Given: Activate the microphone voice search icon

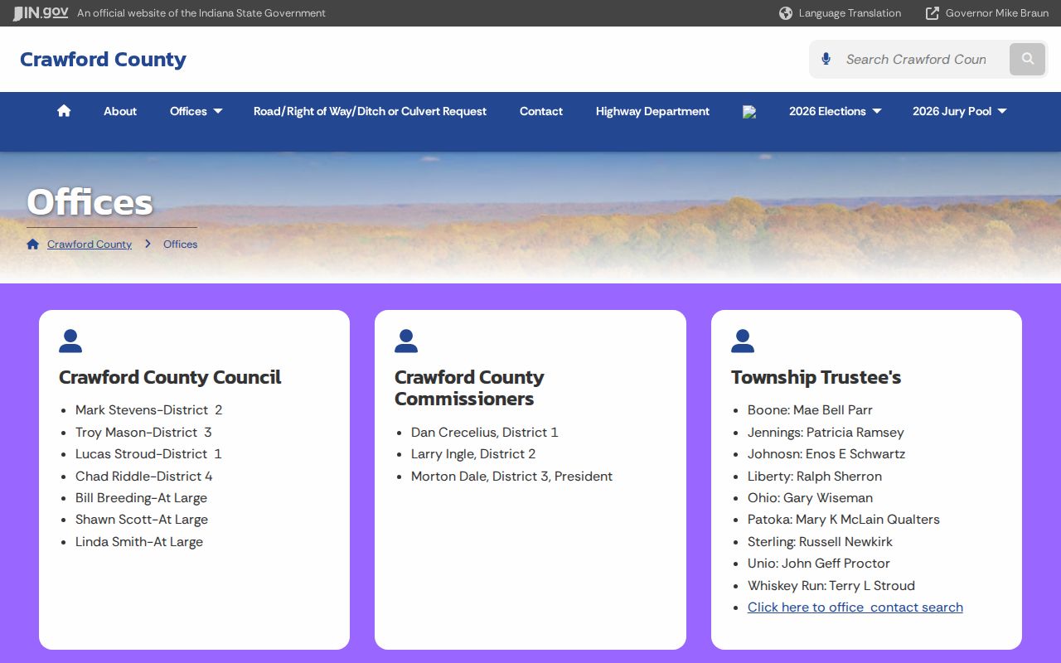Looking at the screenshot, I should coord(826,59).
